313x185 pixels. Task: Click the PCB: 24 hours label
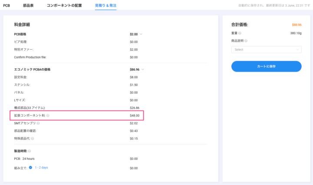point(25,159)
